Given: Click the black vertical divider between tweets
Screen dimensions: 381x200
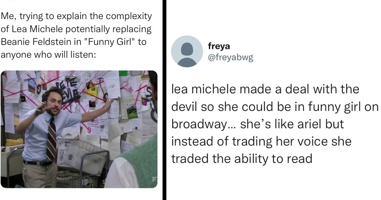Looking at the screenshot, I should pos(164,100).
